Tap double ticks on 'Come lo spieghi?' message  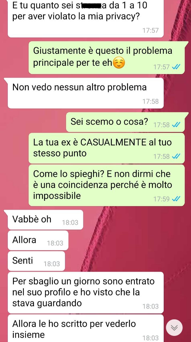(x=176, y=199)
